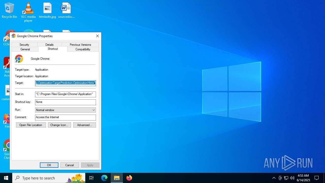Switch to the General tab
This screenshot has height=183, width=325.
click(x=25, y=49)
